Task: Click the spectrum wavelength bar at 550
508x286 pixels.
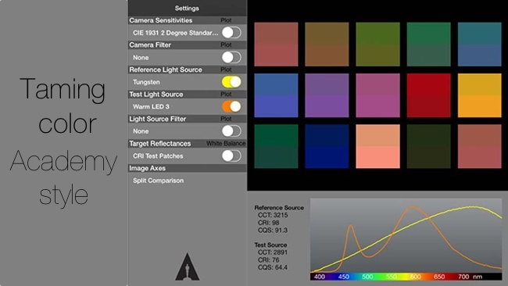Action: click(392, 277)
